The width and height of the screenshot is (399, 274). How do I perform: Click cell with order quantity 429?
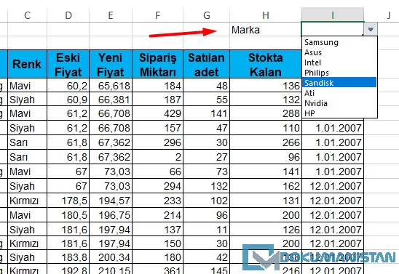click(158, 113)
